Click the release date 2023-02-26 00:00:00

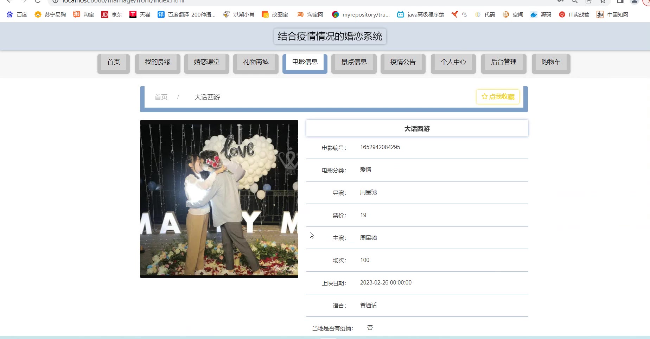(x=386, y=283)
